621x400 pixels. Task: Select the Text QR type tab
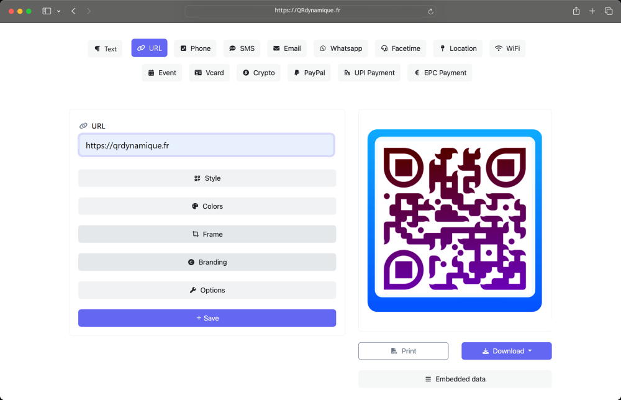[105, 48]
